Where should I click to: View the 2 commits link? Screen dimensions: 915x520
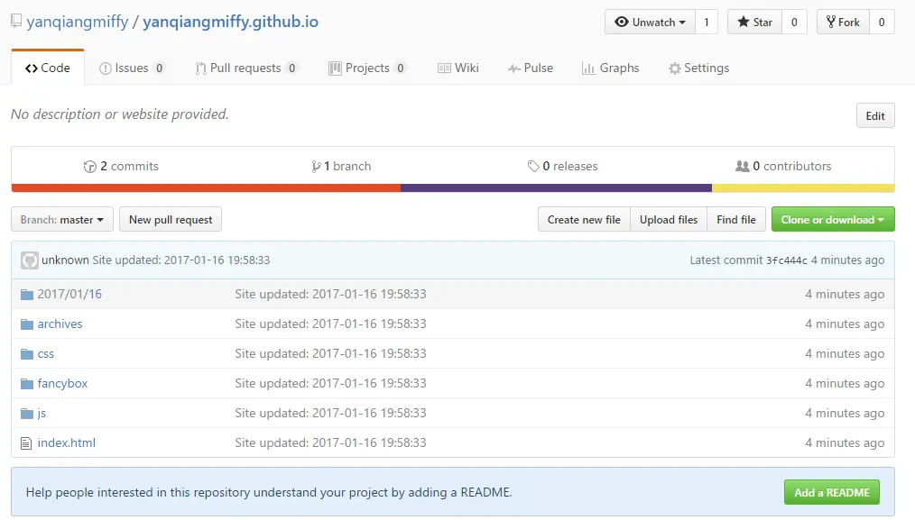pyautogui.click(x=122, y=166)
